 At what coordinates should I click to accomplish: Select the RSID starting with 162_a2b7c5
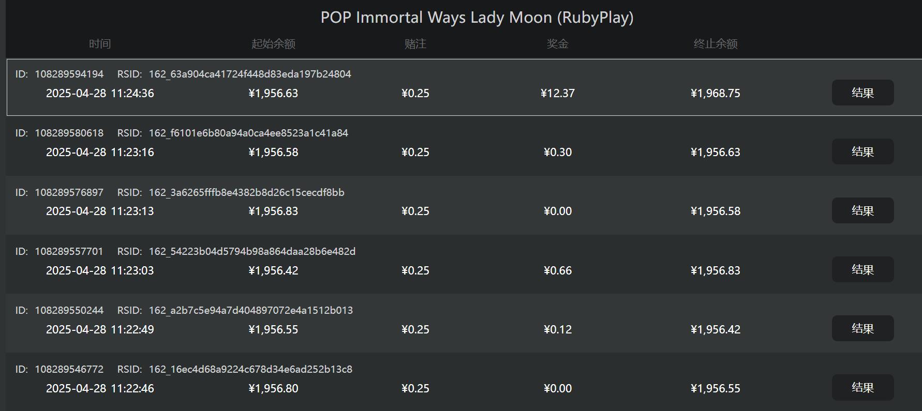251,310
